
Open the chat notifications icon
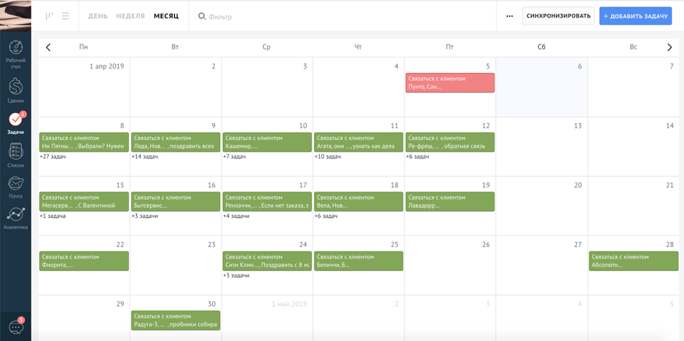16,327
